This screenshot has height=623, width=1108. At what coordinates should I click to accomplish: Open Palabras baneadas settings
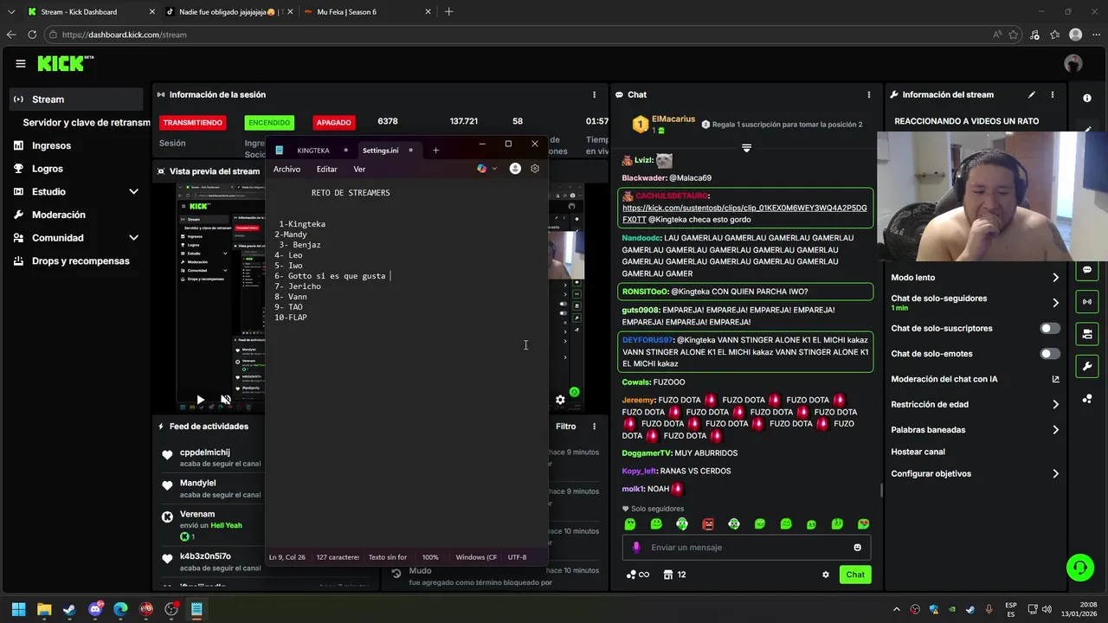pos(976,430)
